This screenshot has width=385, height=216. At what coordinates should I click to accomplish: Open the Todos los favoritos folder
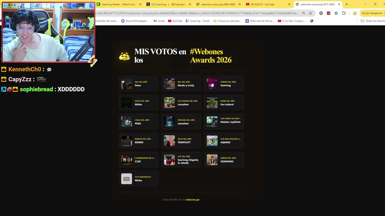(373, 21)
